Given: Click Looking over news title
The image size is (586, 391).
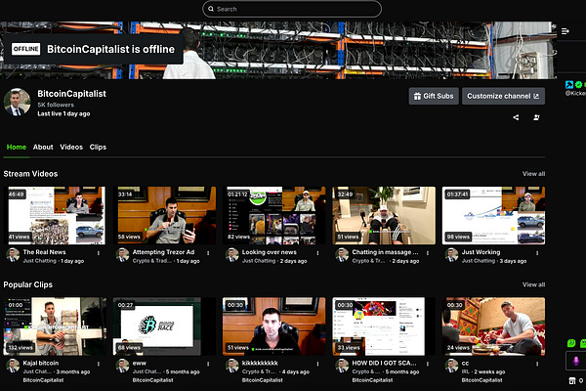Looking at the screenshot, I should pyautogui.click(x=270, y=252).
